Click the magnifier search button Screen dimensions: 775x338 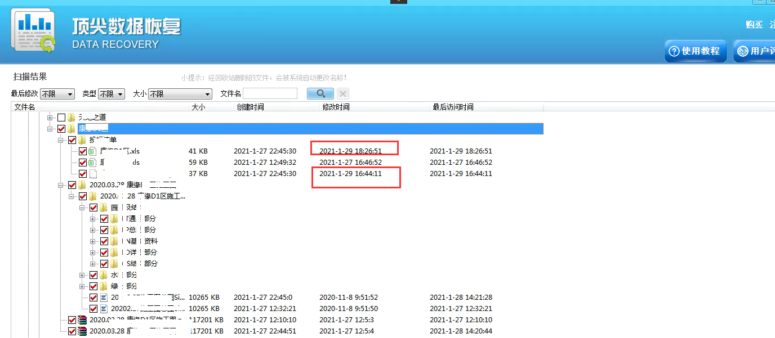pos(320,94)
